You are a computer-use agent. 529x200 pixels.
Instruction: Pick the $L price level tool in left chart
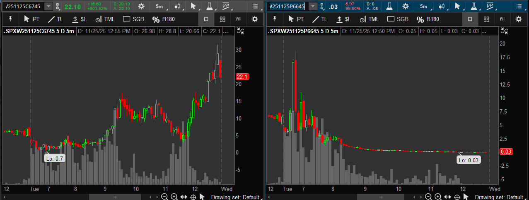78,19
